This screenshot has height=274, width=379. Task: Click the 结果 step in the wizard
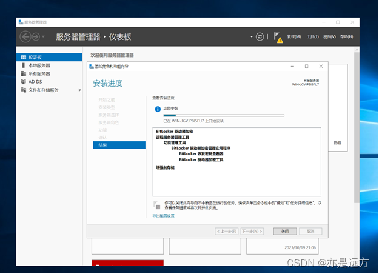coord(119,145)
